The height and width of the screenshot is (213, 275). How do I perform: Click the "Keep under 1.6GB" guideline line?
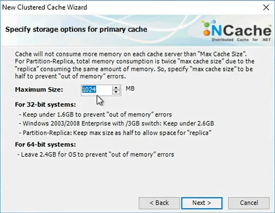95,114
